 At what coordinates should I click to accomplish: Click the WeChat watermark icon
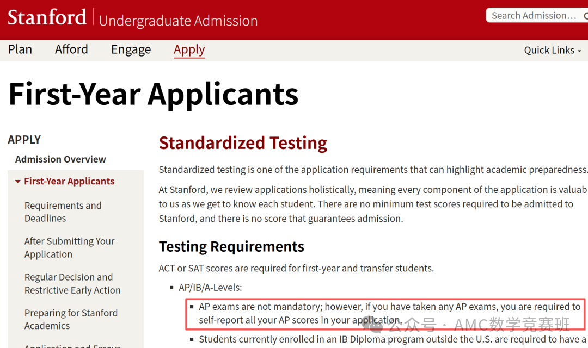(376, 325)
